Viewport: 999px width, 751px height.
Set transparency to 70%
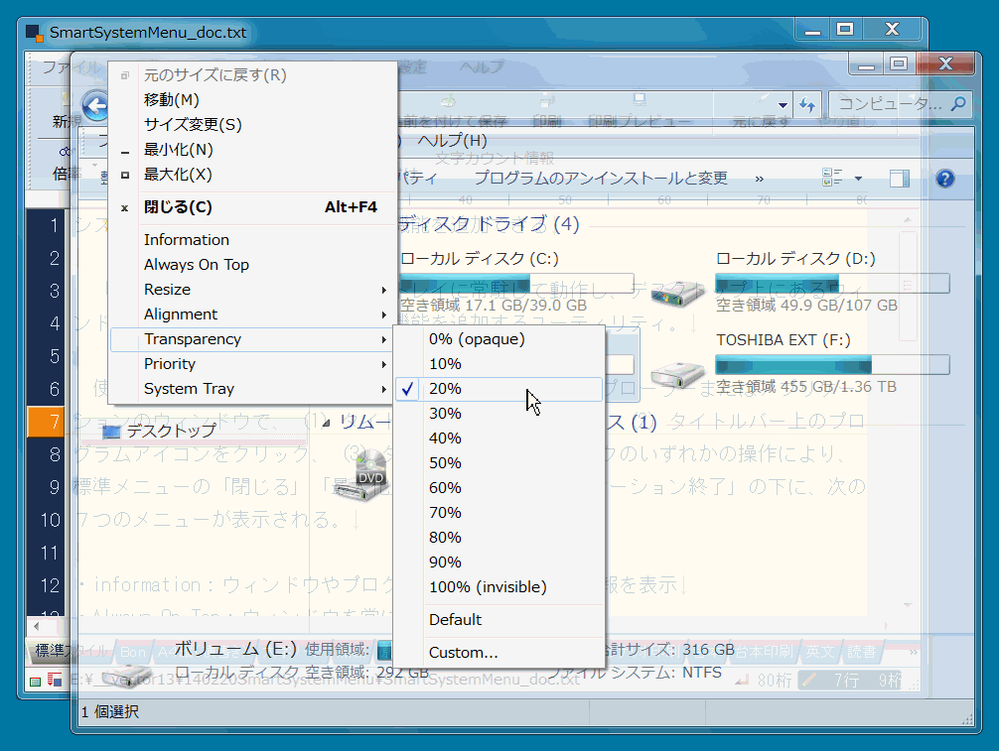click(499, 512)
